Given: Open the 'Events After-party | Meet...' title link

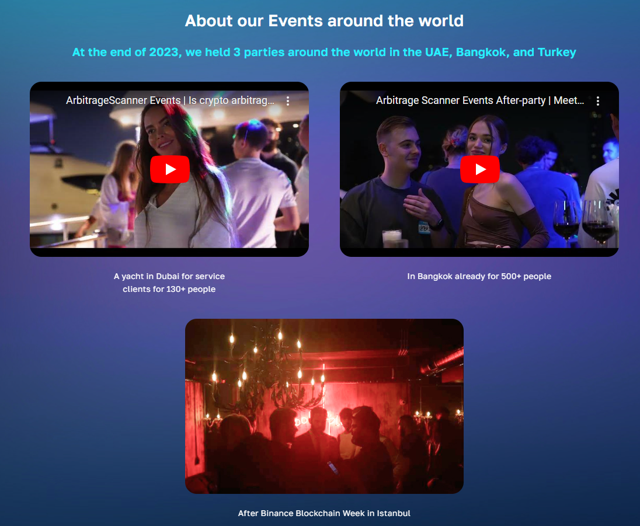Looking at the screenshot, I should coord(480,100).
